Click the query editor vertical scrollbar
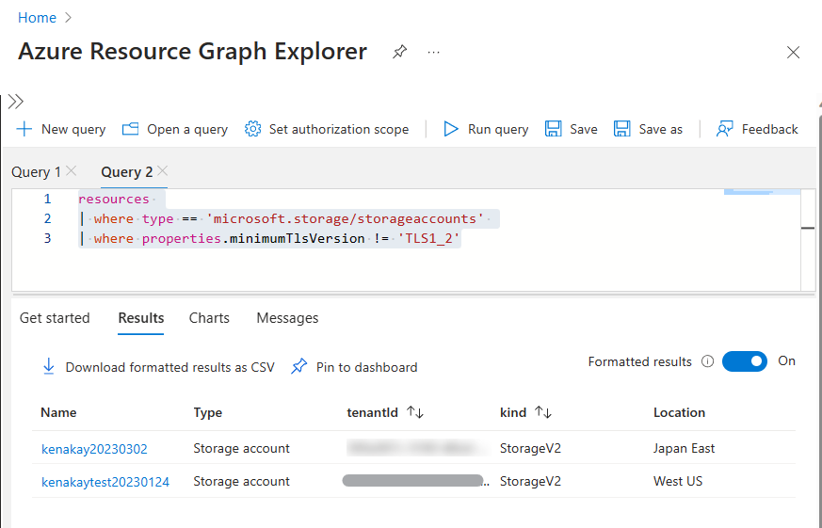Screen dimensions: 822x528 pos(808,239)
